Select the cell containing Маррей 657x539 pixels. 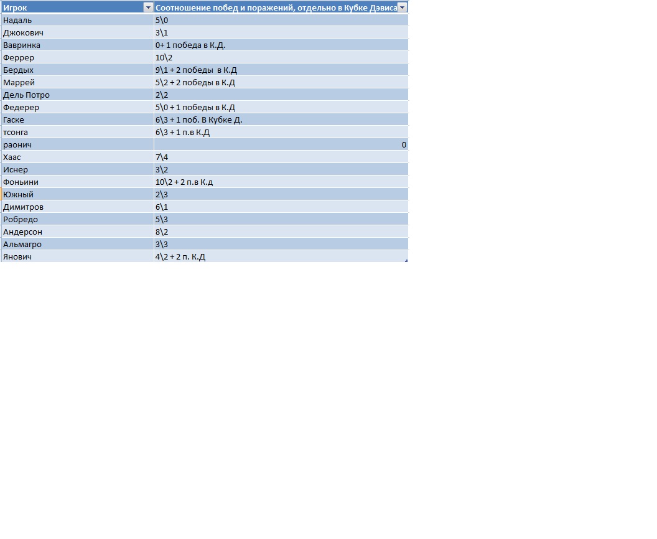(x=78, y=82)
